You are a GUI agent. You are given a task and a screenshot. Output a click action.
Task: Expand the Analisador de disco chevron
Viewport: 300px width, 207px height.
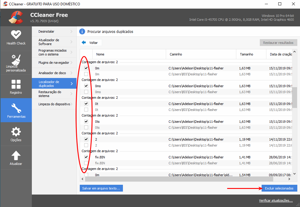(71, 73)
